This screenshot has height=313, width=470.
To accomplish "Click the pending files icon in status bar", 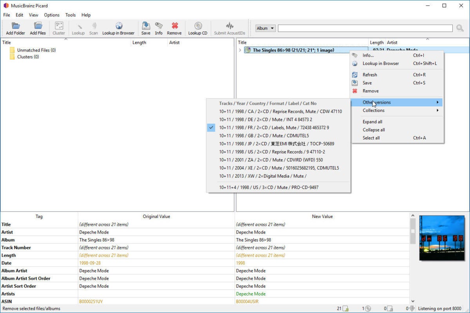I will tap(390, 309).
